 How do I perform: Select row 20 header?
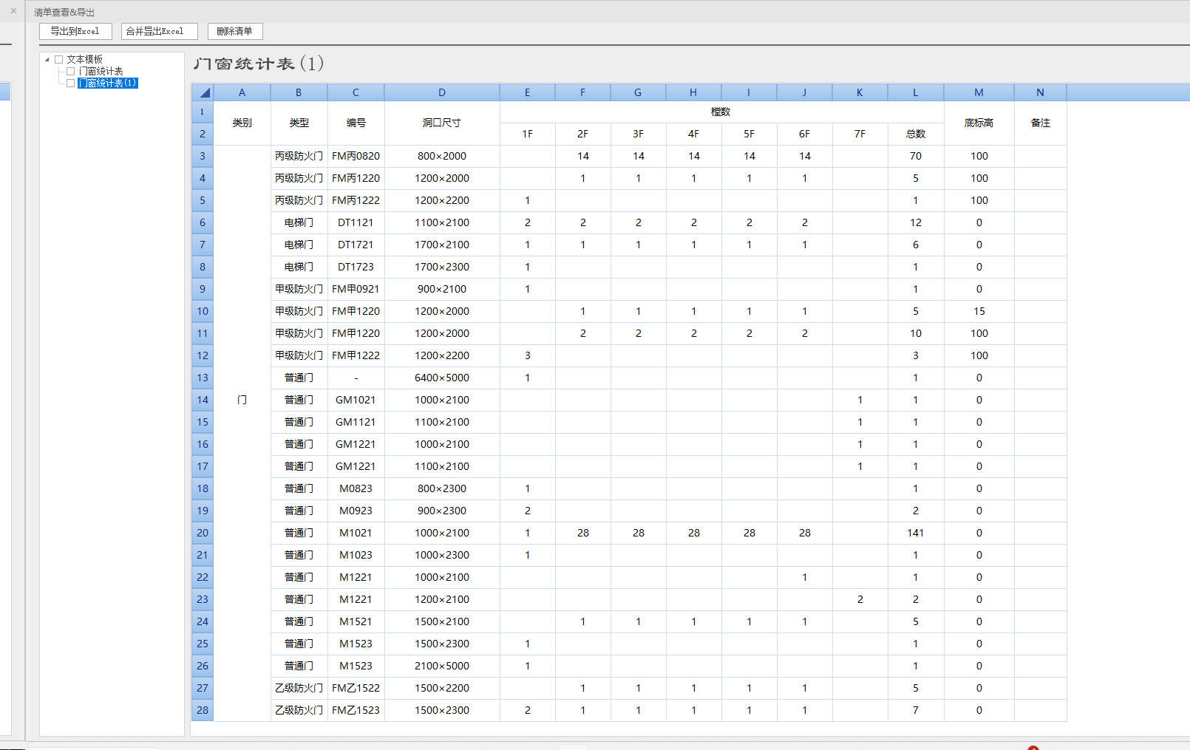click(203, 533)
